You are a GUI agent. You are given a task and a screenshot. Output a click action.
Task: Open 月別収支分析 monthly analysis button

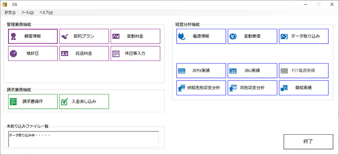click(x=253, y=88)
